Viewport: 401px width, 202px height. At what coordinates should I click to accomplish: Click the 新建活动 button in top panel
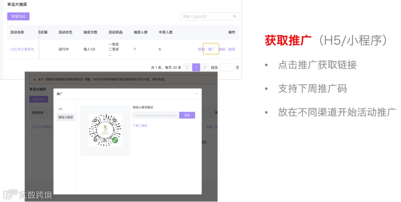click(x=18, y=16)
